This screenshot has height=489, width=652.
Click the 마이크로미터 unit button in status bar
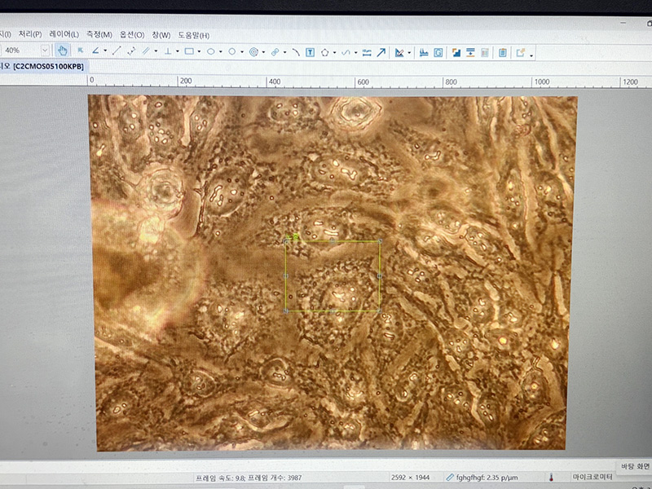coord(593,477)
